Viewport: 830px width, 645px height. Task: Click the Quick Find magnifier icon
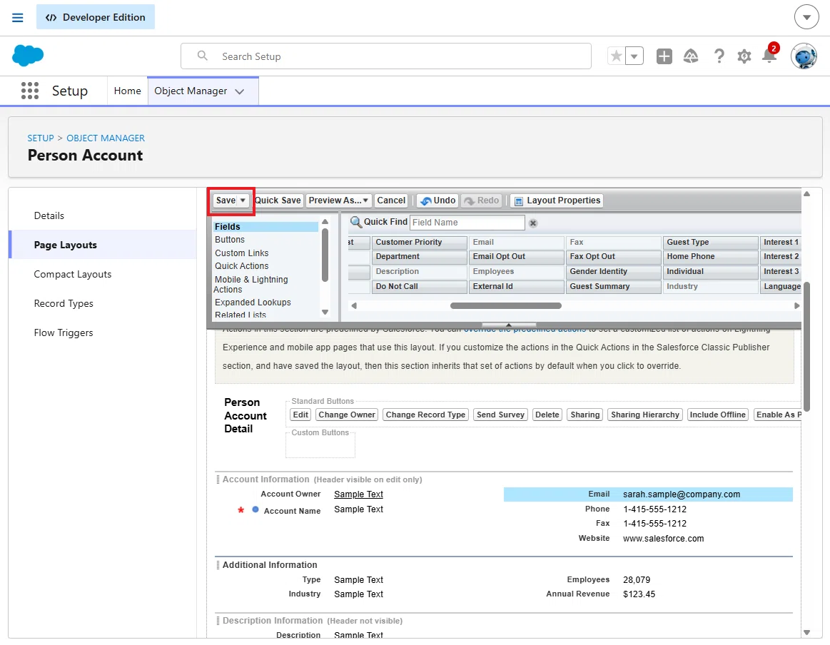355,222
